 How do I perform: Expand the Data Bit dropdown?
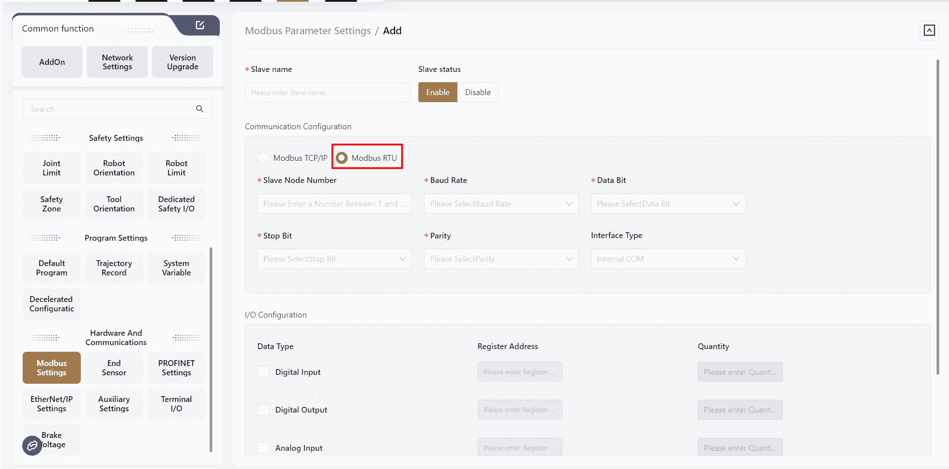668,204
